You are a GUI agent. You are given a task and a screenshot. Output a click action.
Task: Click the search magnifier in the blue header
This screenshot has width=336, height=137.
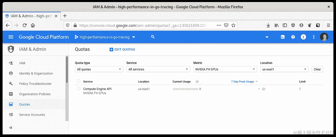(153, 37)
